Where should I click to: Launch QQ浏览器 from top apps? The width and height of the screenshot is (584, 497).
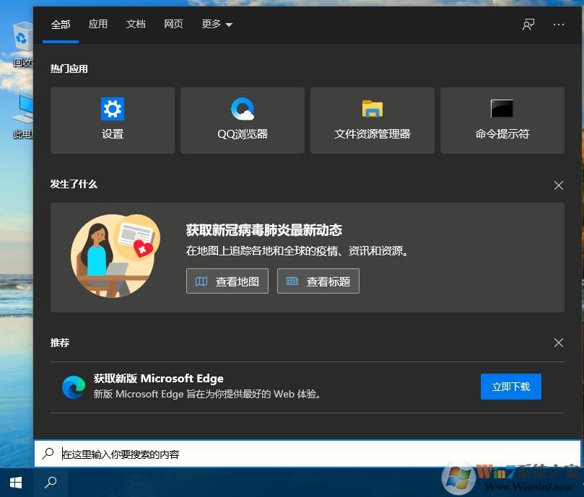242,120
